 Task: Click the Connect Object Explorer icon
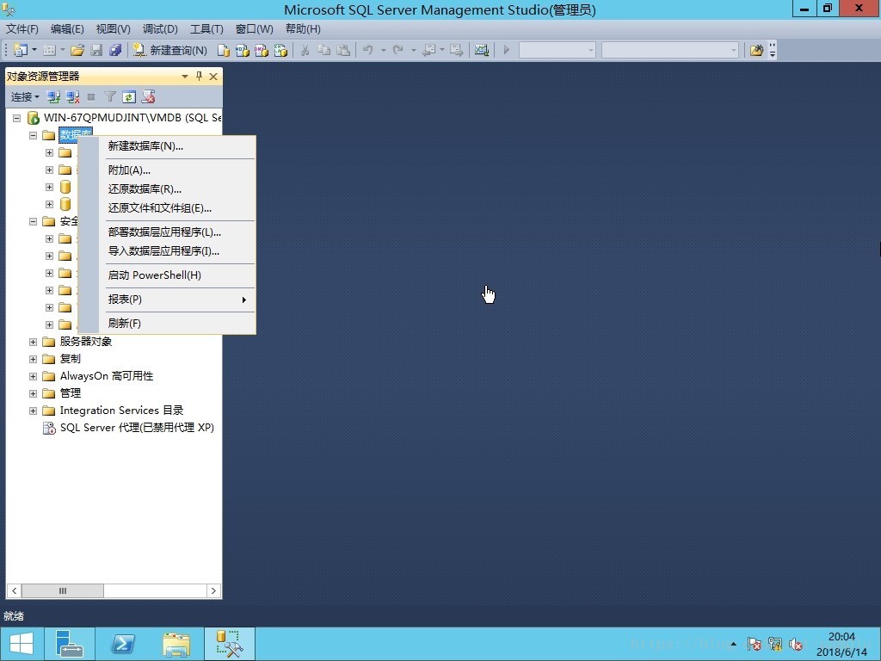(x=53, y=96)
